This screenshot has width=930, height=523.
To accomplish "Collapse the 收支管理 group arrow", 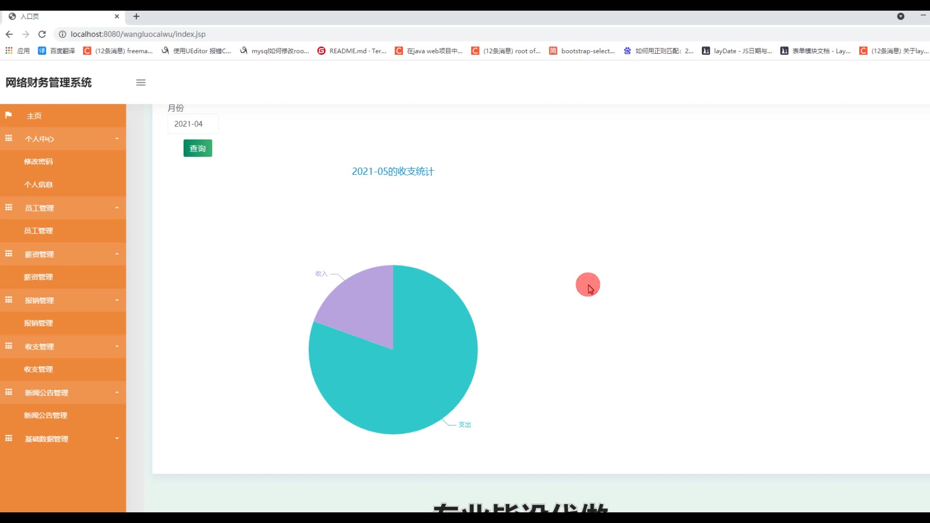I will [x=117, y=346].
